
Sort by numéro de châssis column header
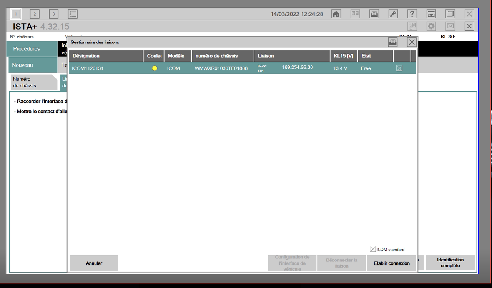pyautogui.click(x=223, y=56)
